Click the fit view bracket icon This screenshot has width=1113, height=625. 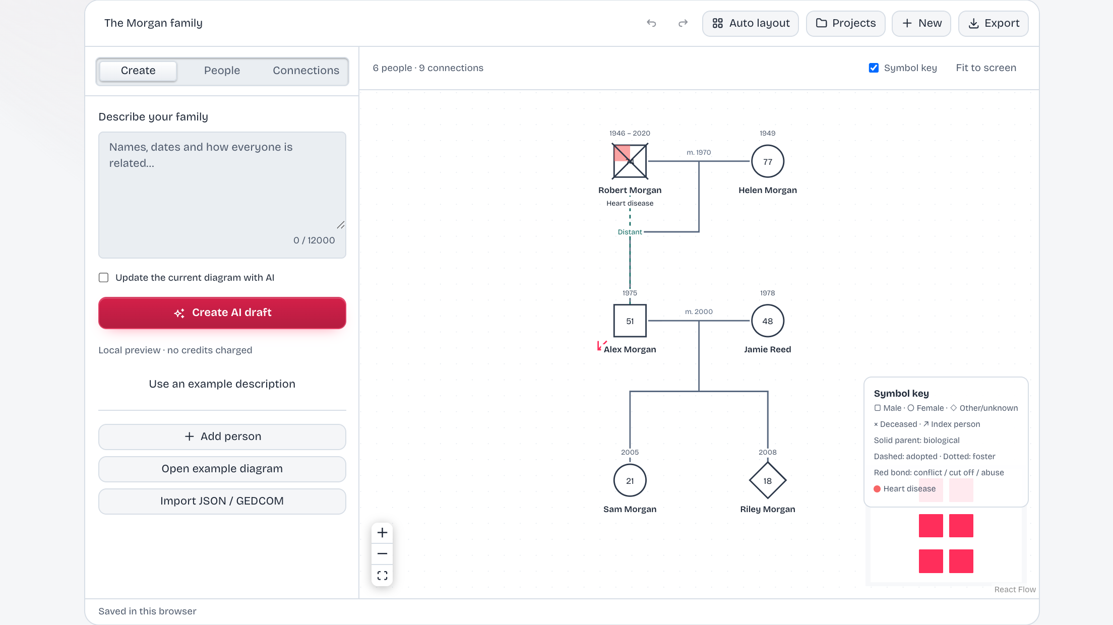[383, 575]
